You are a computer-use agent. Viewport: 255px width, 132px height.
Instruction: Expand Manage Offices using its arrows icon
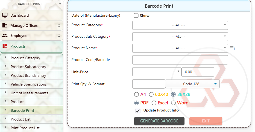point(59,25)
